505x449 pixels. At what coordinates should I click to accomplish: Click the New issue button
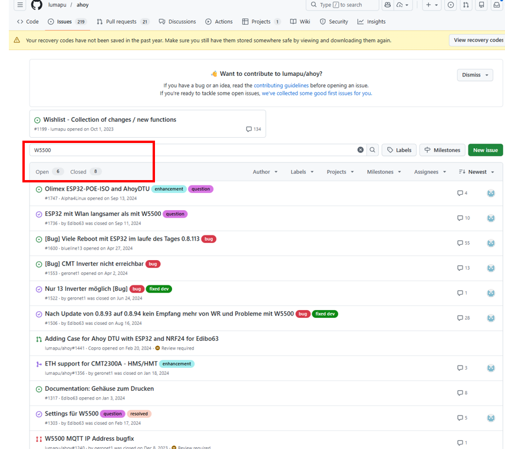(486, 150)
